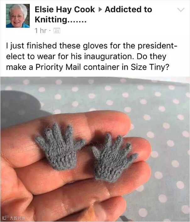This screenshot has width=190, height=222.
Task: Open the post options chevron menu
Action: click(181, 10)
